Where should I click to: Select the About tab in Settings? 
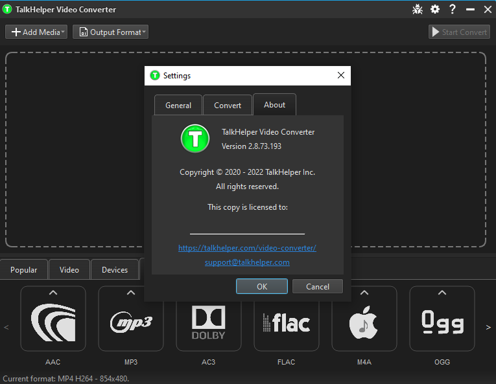tap(274, 105)
